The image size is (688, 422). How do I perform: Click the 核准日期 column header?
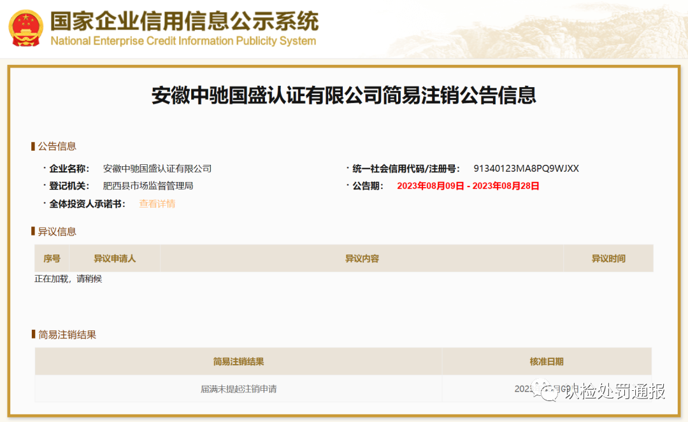[x=547, y=362]
